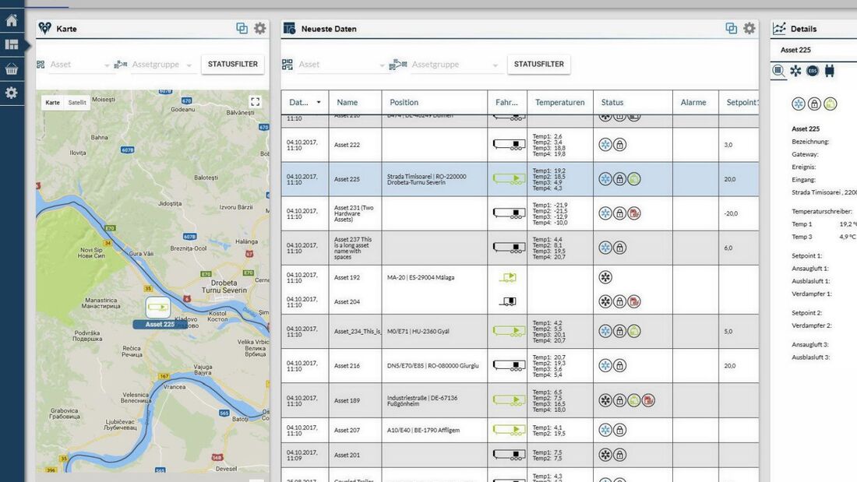Screen dimensions: 857x482
Task: Switch map to Satellit view
Action: 77,102
